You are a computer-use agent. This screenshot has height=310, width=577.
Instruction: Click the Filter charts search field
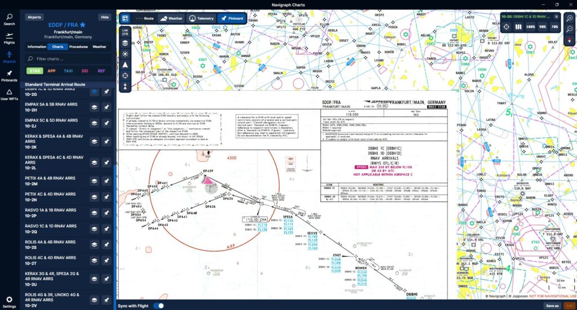[x=68, y=59]
